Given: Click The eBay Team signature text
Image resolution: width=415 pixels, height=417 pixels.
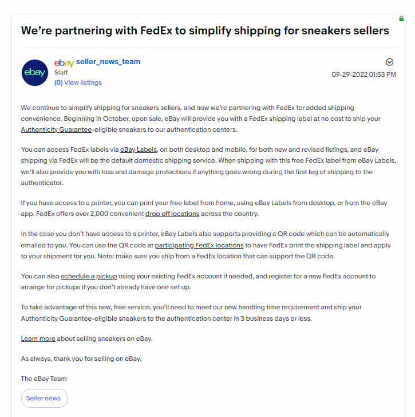Looking at the screenshot, I should click(x=44, y=379).
